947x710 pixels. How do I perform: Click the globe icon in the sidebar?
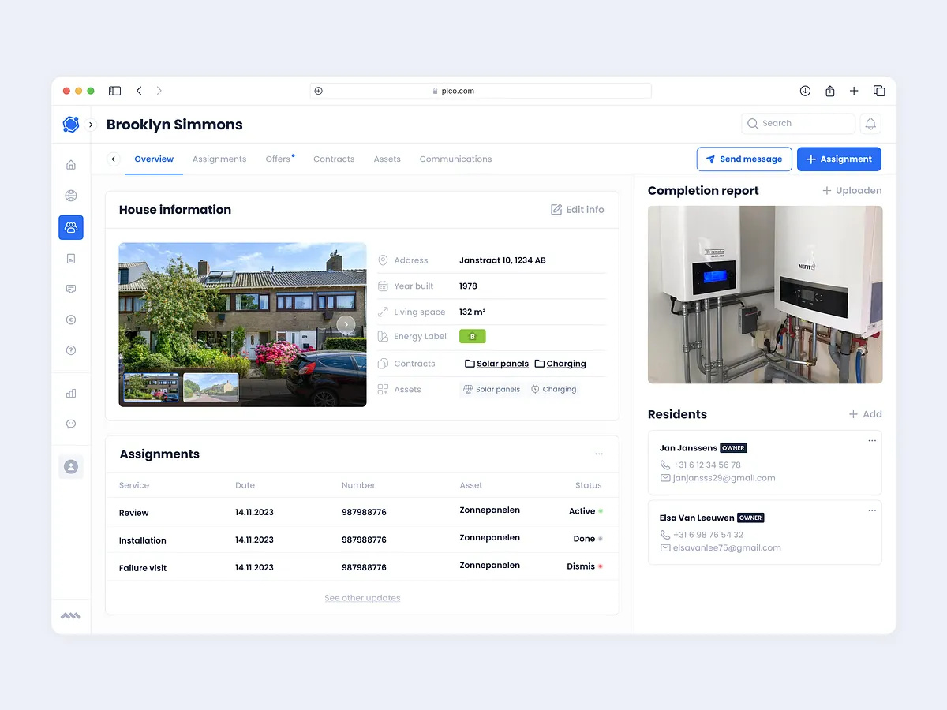[x=71, y=196]
